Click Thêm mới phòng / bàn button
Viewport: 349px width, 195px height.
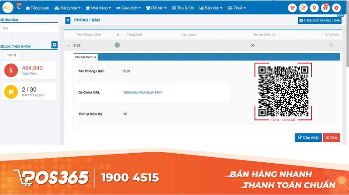[319, 20]
